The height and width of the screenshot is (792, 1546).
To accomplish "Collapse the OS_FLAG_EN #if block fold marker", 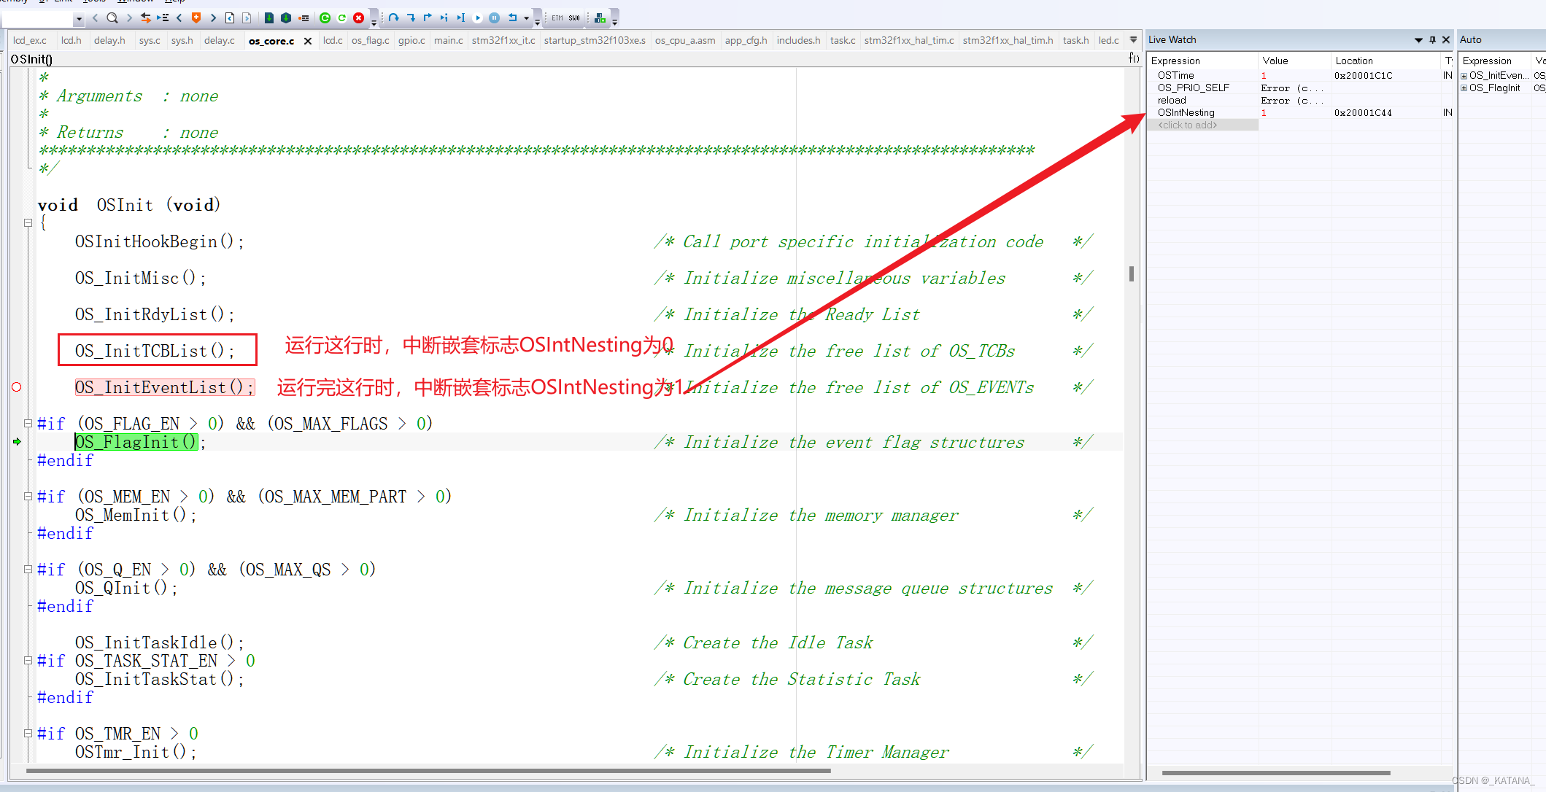I will pyautogui.click(x=28, y=423).
